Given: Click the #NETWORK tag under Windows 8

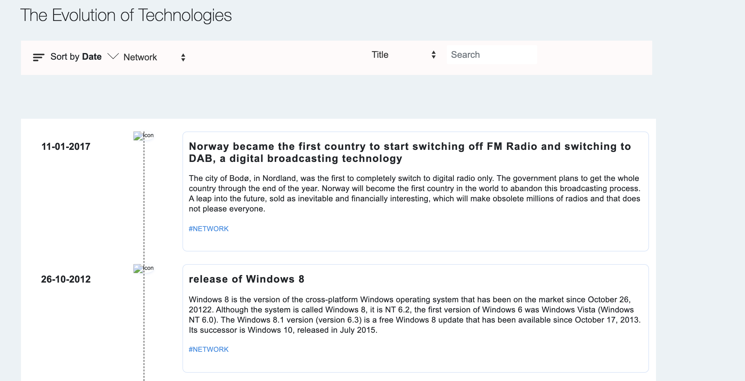Looking at the screenshot, I should point(208,349).
